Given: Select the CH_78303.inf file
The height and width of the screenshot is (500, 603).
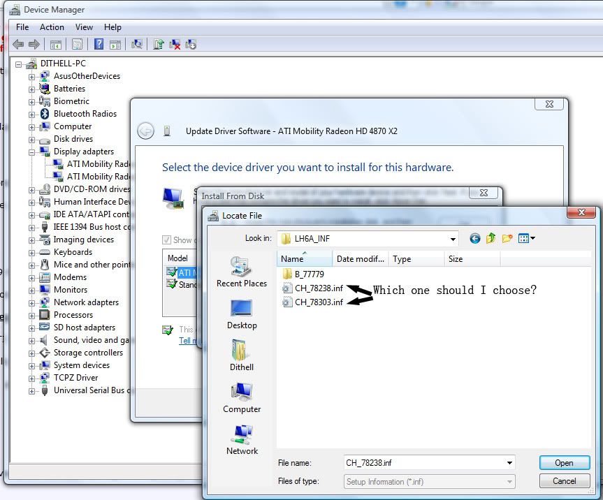Looking at the screenshot, I should pos(312,302).
